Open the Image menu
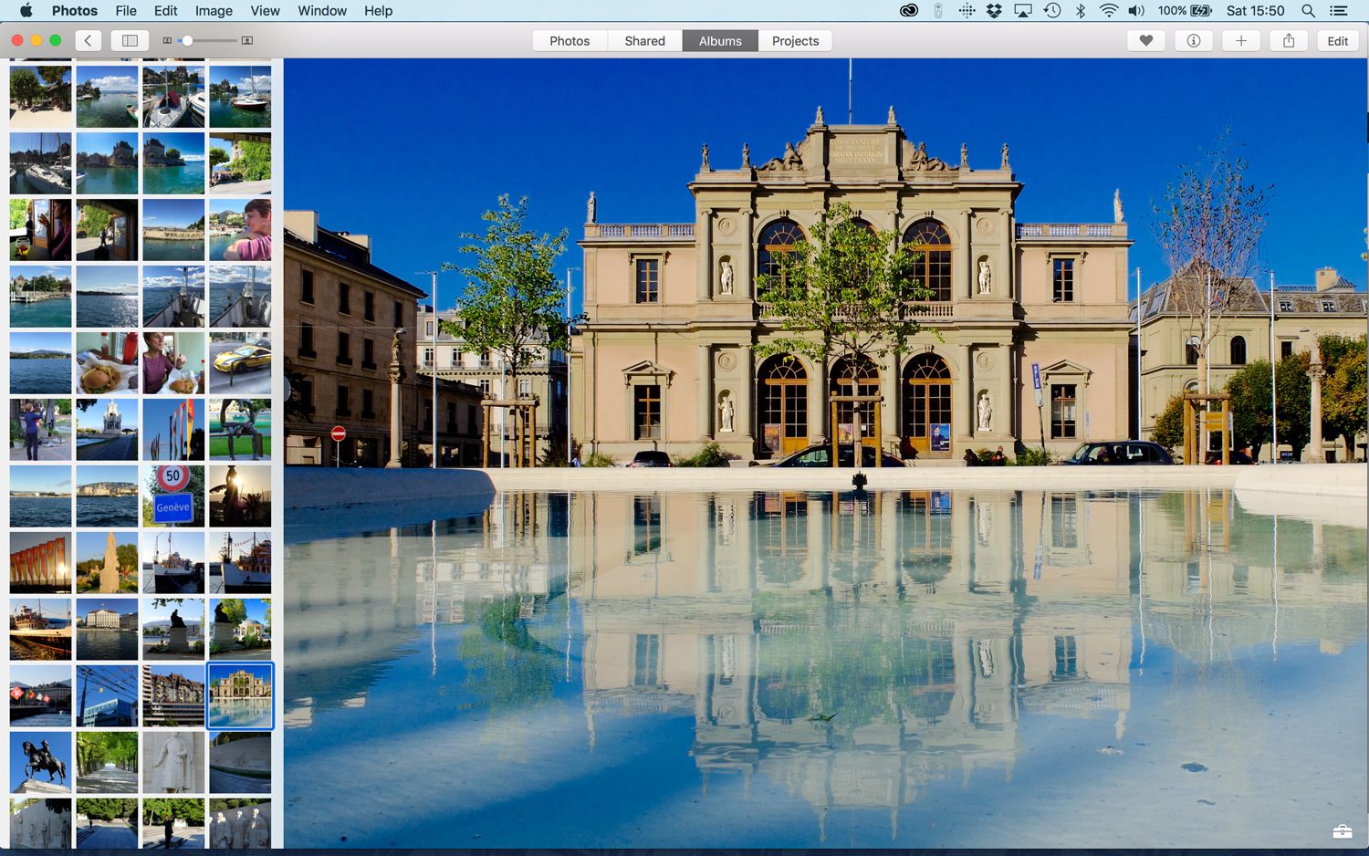The image size is (1369, 856). point(213,10)
